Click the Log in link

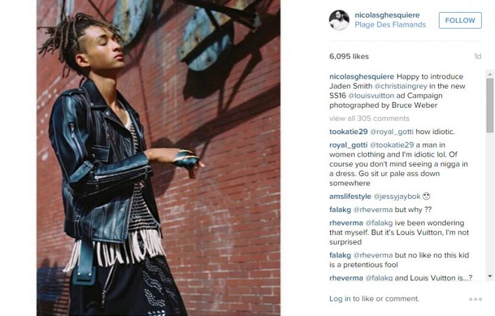340,298
